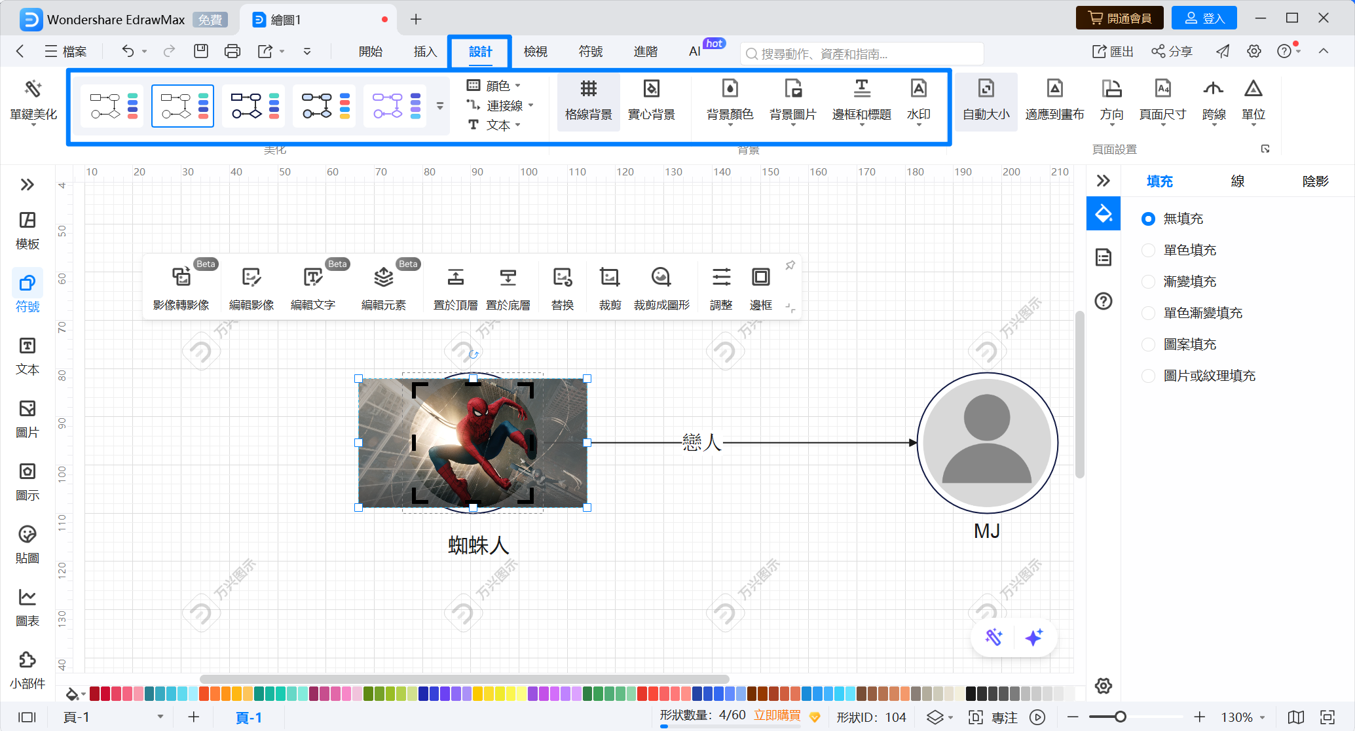Open the 頁-1 page selector dropdown
The height and width of the screenshot is (731, 1355).
[x=113, y=717]
